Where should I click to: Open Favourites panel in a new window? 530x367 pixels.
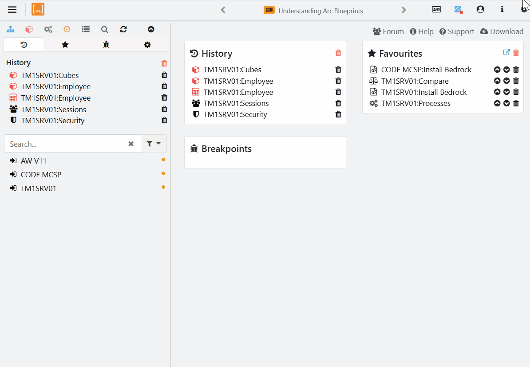[x=506, y=52]
